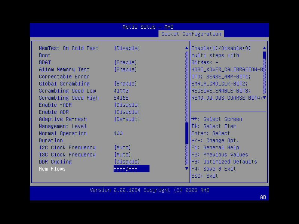This screenshot has height=224, width=299.
Task: Select the DDR Cycling label
Action: pyautogui.click(x=55, y=162)
